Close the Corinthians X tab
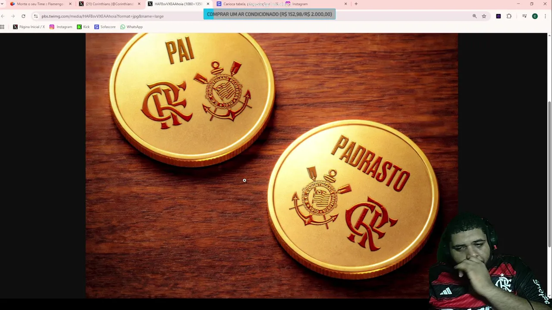The image size is (552, 310). click(139, 4)
